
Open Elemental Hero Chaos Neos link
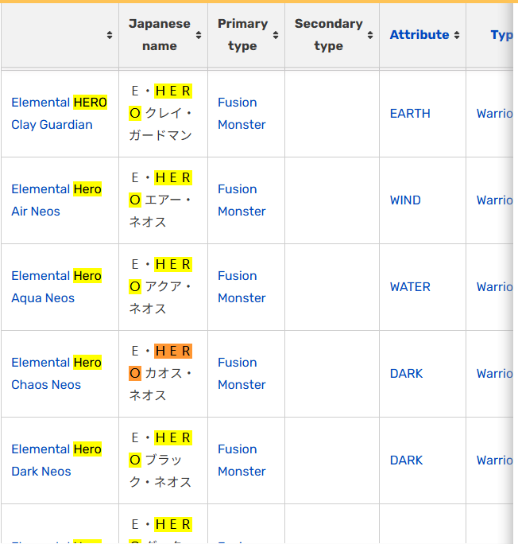tap(56, 374)
